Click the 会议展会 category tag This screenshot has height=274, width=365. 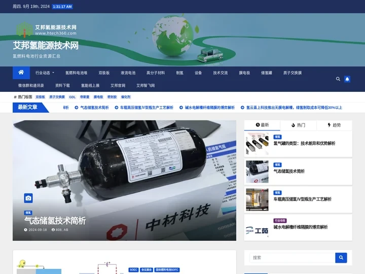[x=147, y=270]
